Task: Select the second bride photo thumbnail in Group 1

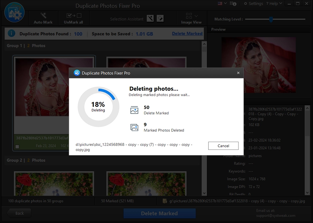Action: coord(146,62)
